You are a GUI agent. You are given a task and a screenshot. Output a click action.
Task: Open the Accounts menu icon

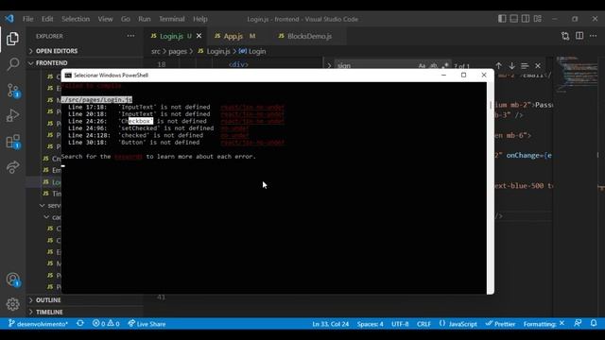(x=13, y=280)
